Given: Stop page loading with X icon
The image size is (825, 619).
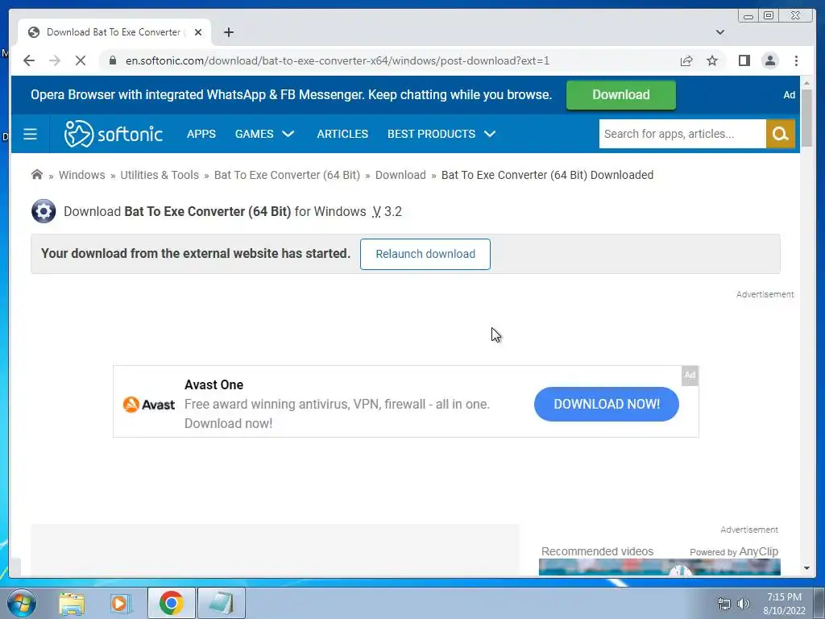Looking at the screenshot, I should pyautogui.click(x=80, y=60).
